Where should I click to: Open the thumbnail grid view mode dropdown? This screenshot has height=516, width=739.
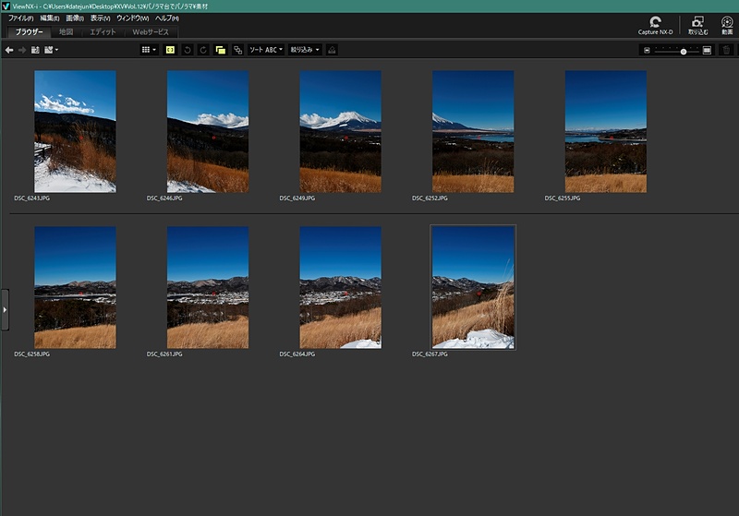[x=149, y=50]
